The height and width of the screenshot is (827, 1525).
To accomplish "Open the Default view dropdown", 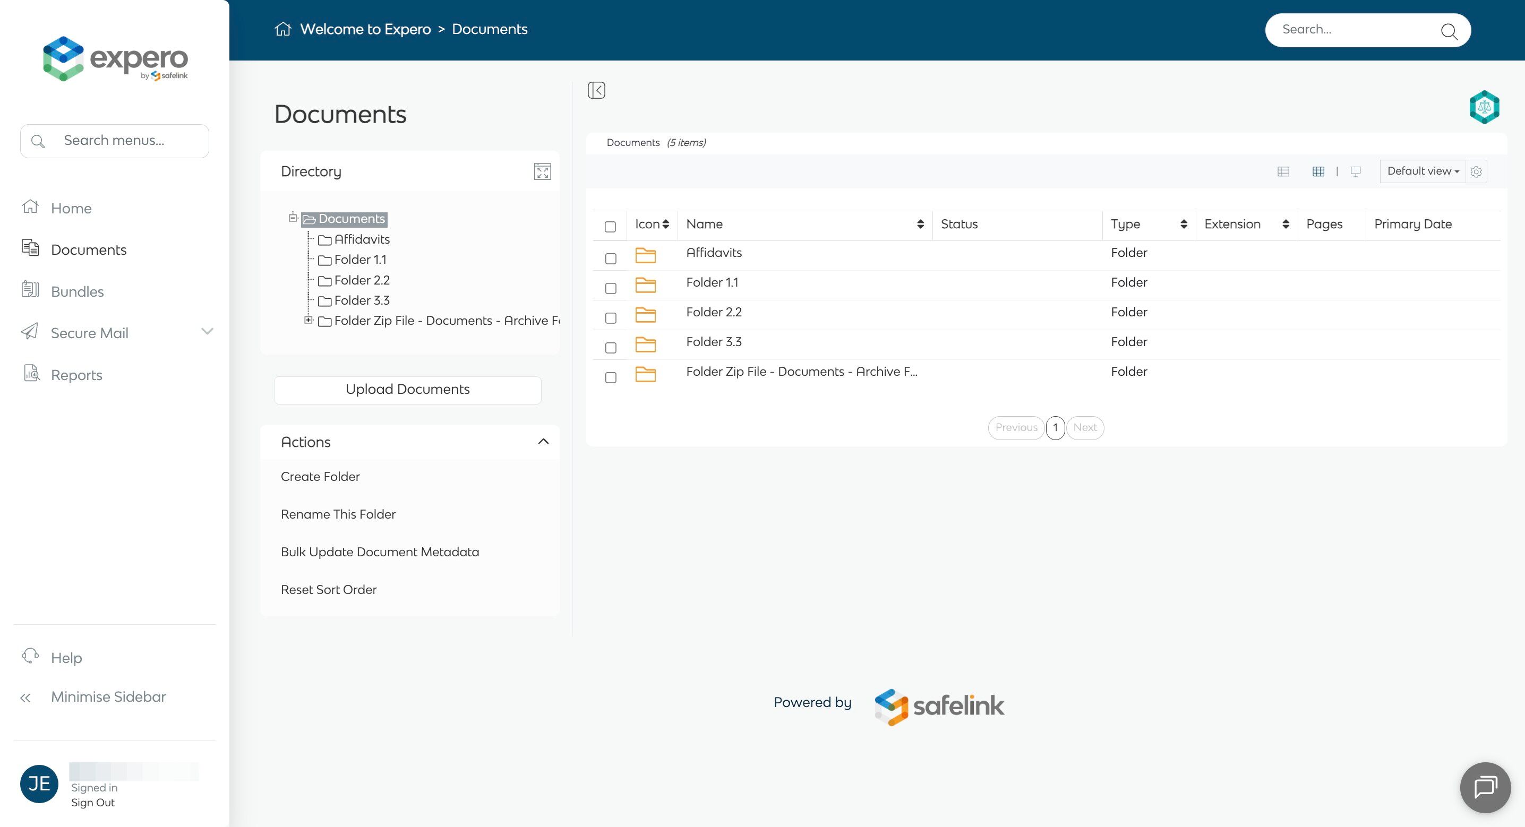I will (1423, 171).
